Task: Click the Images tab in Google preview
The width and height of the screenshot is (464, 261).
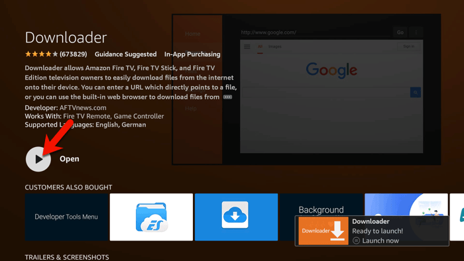Action: point(275,47)
